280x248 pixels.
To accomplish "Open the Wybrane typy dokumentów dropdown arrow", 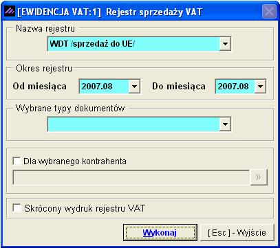I will [225, 124].
